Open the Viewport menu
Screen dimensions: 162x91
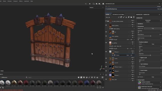click(15, 1)
